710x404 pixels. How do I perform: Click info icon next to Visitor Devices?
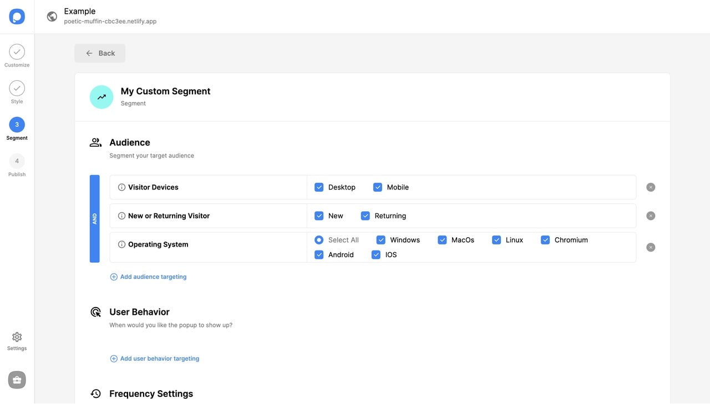(x=121, y=187)
